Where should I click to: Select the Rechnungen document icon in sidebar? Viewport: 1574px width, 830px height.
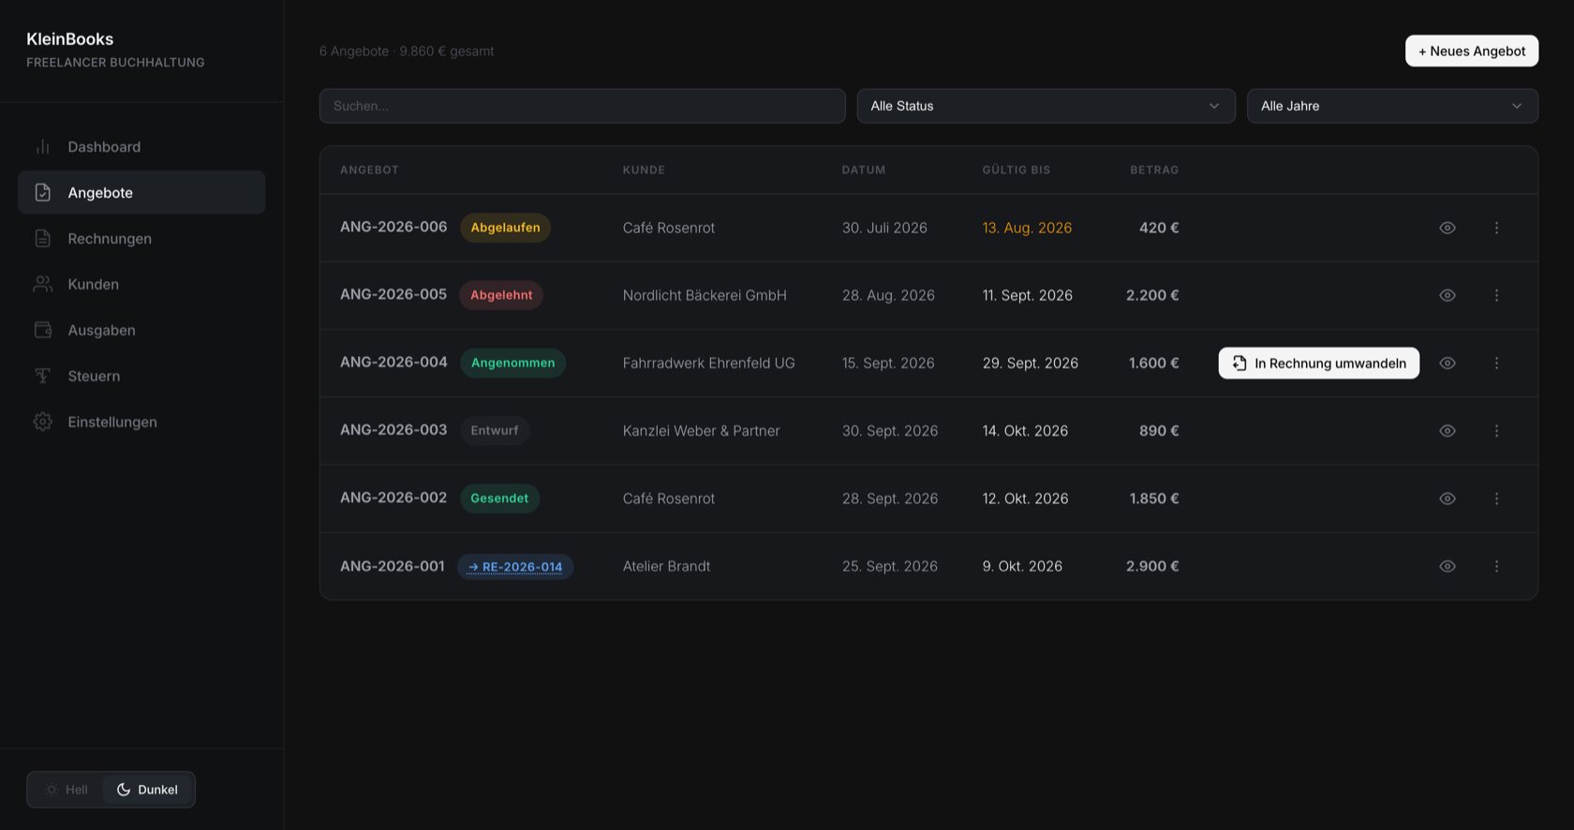tap(43, 239)
